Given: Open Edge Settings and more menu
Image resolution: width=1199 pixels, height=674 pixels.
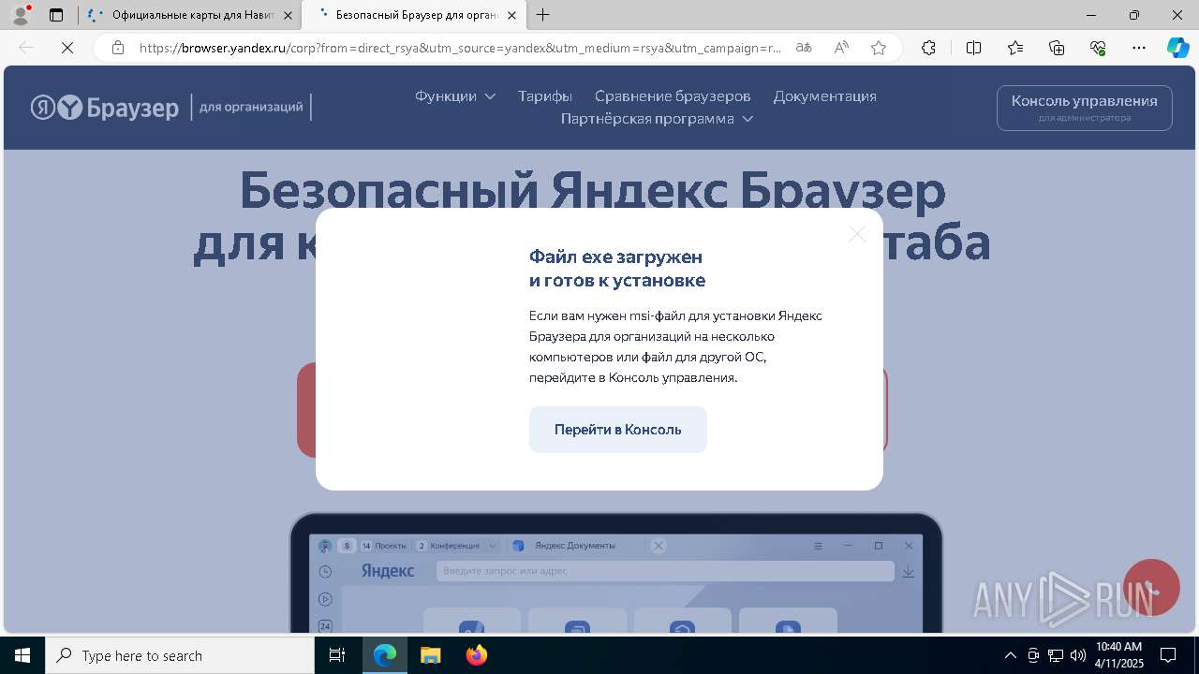Looking at the screenshot, I should tap(1139, 48).
